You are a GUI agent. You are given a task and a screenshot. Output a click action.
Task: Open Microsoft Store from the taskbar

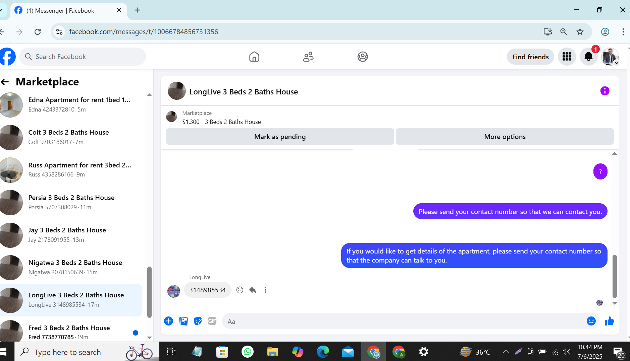point(222,352)
